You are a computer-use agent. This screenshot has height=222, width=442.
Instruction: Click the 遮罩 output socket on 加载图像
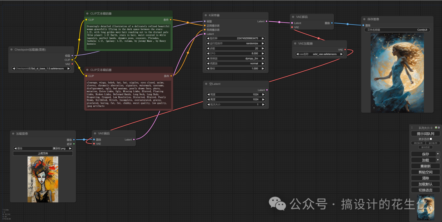tap(74, 144)
